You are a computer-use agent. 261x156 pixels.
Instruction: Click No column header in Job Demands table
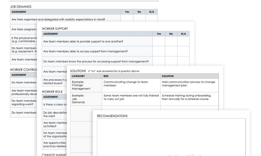(x=139, y=12)
